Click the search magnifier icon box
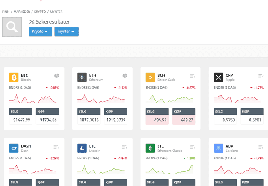This screenshot has height=186, width=268. coord(12,27)
